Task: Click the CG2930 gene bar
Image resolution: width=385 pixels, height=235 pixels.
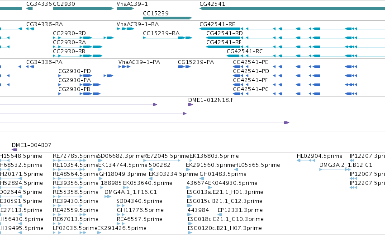Action: pyautogui.click(x=83, y=9)
